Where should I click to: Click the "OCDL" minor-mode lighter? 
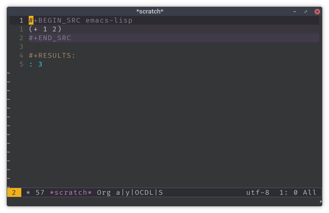142,192
